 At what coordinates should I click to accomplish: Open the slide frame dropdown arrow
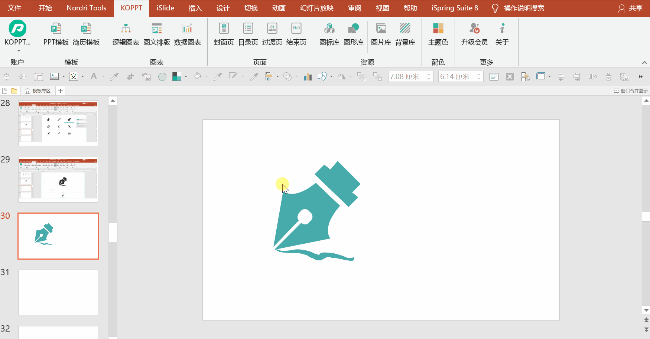pos(549,77)
